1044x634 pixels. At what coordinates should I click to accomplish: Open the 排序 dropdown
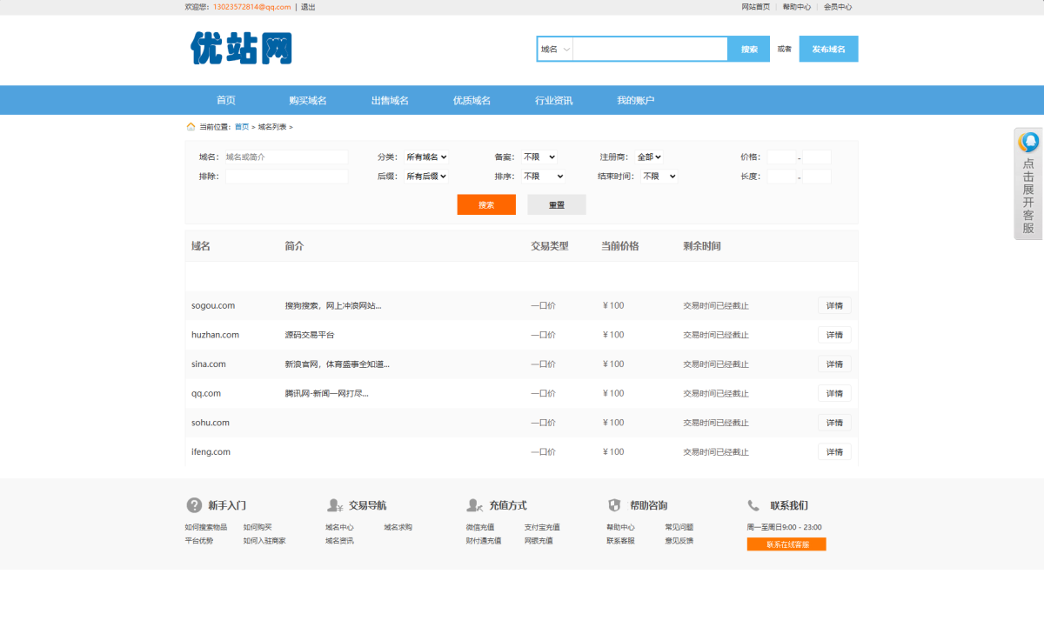[x=543, y=176]
